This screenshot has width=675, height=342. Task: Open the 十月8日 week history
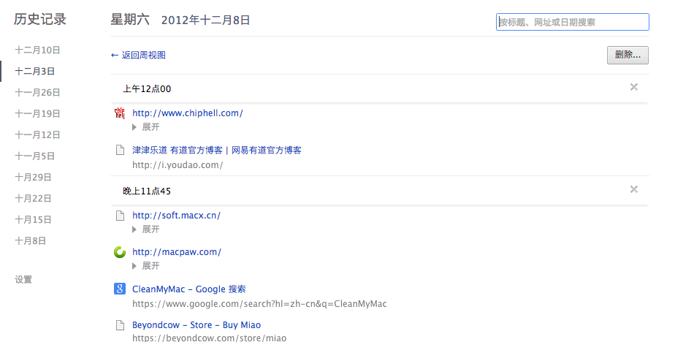31,240
